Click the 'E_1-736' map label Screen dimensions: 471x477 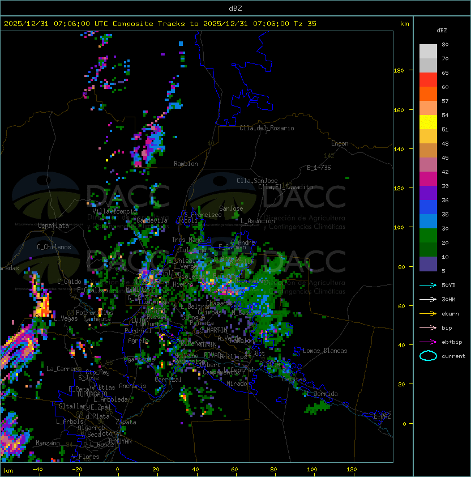pos(319,168)
